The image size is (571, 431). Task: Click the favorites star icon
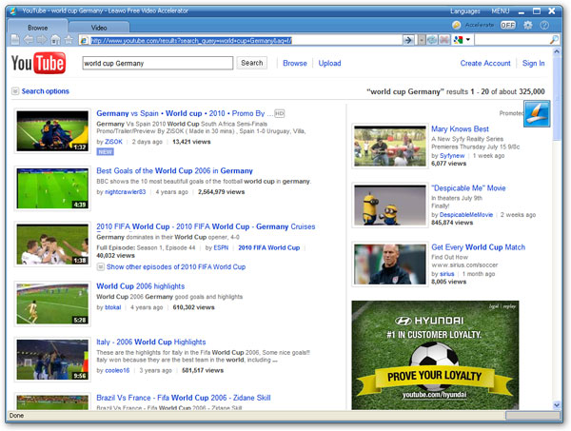[69, 41]
